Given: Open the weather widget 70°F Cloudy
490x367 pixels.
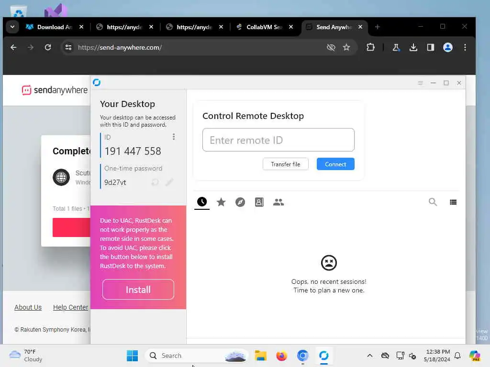Looking at the screenshot, I should (26, 356).
